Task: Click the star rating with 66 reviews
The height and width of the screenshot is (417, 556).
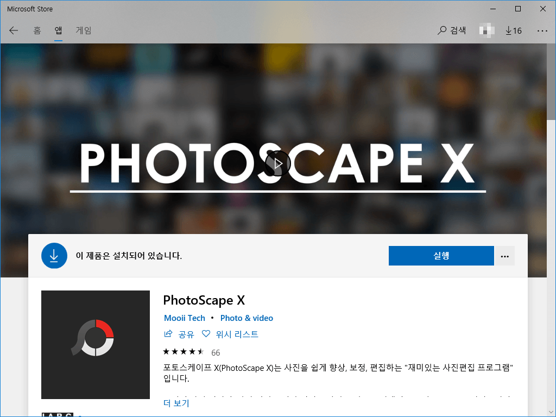Action: (x=191, y=352)
